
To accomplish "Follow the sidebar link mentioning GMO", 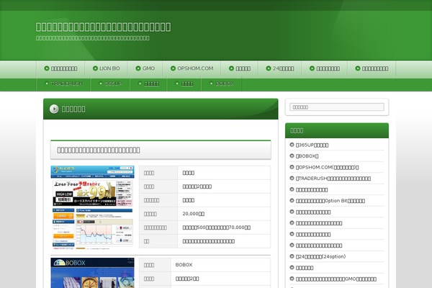I will point(336,279).
